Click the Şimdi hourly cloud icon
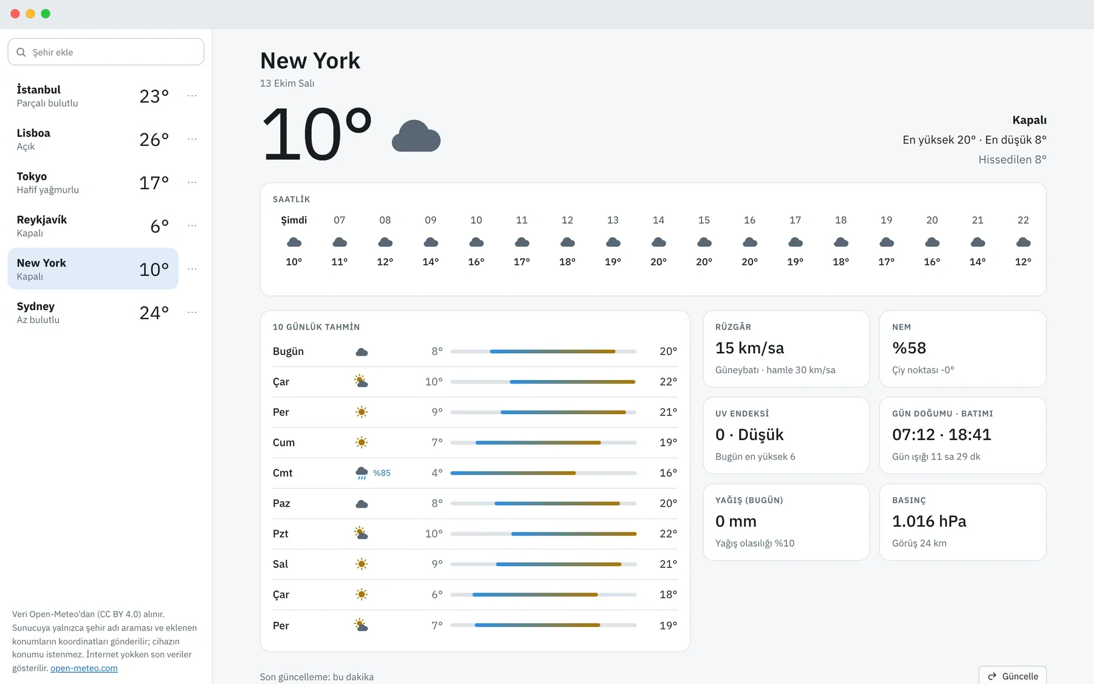The height and width of the screenshot is (684, 1094). [x=294, y=242]
